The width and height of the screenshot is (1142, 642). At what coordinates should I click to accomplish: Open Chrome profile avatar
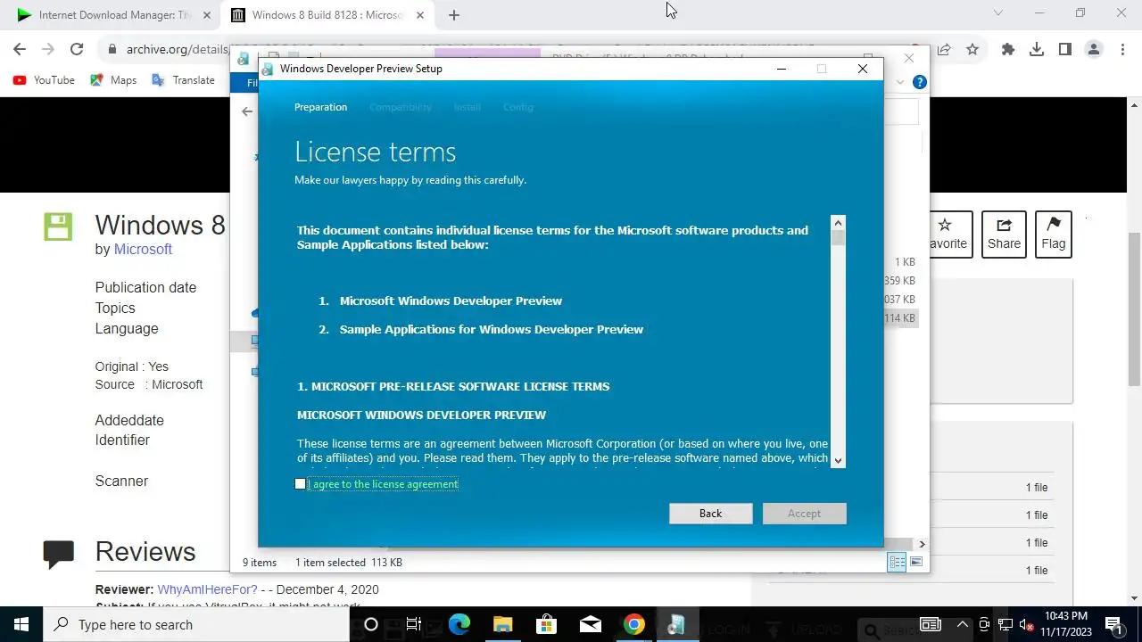pos(1093,50)
